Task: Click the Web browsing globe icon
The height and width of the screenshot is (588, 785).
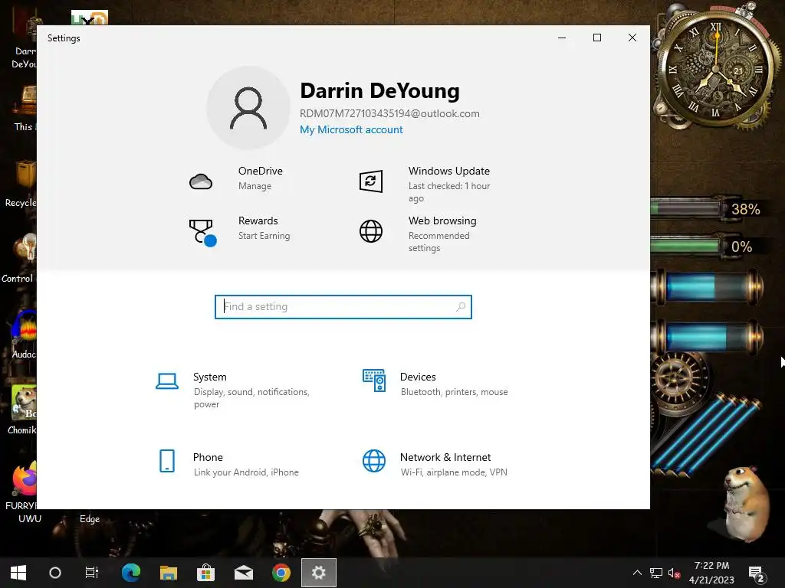Action: click(371, 231)
